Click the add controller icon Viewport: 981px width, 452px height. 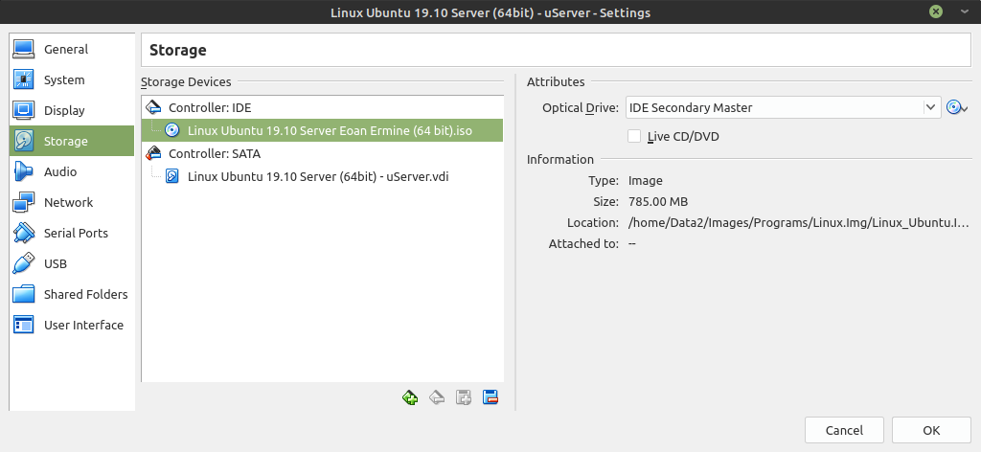410,397
